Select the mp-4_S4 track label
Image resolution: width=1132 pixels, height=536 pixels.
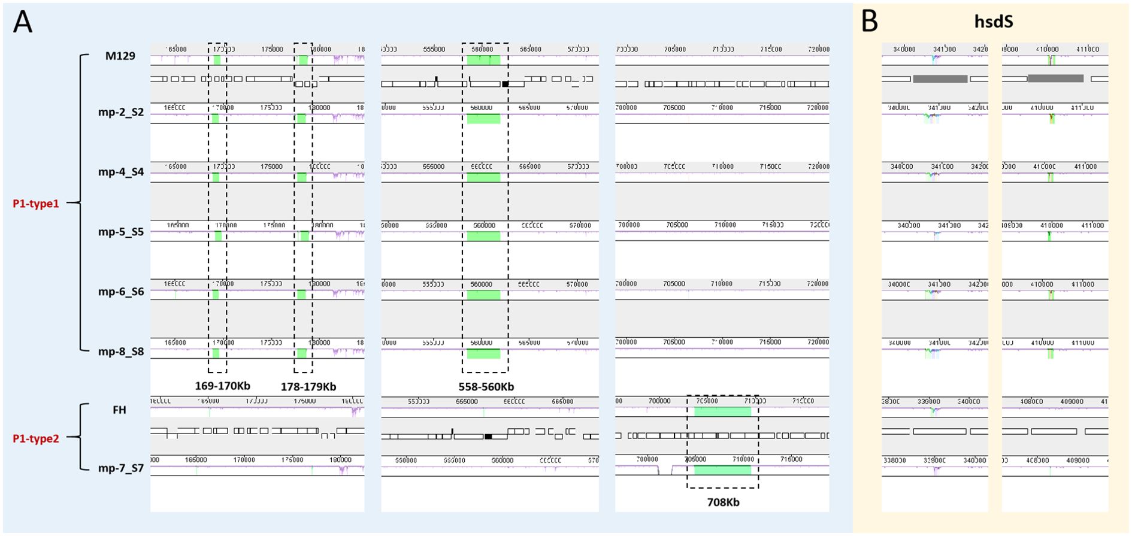[121, 172]
